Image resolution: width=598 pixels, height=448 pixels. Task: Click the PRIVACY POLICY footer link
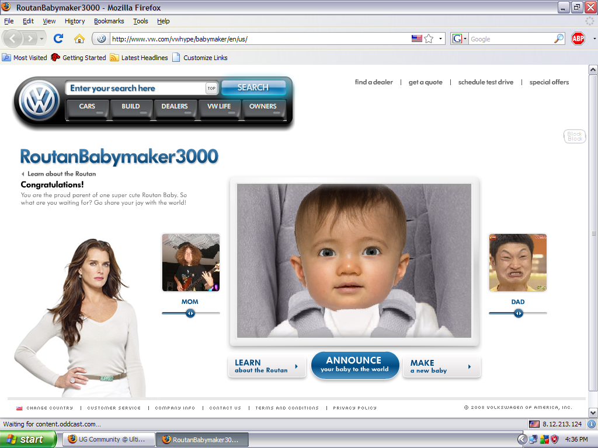tap(354, 408)
